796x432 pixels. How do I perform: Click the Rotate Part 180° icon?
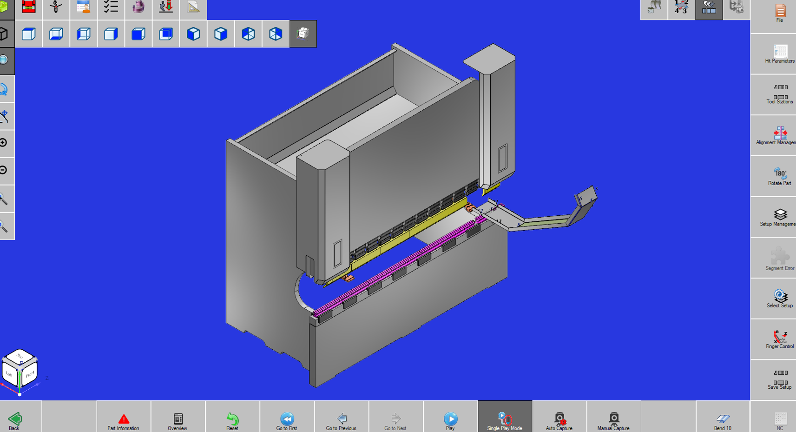(x=779, y=176)
